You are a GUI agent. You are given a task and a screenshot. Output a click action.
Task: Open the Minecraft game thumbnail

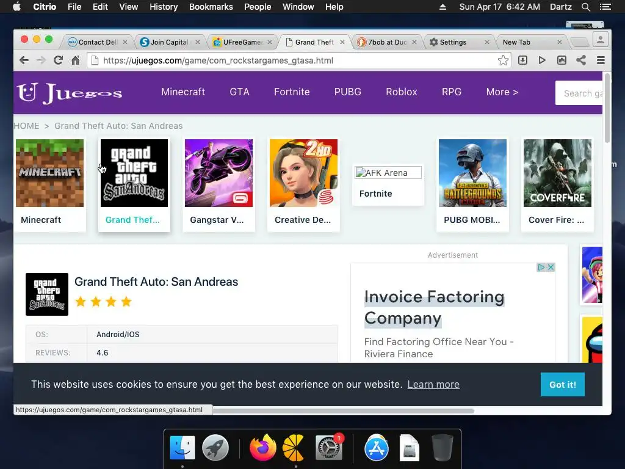tap(50, 173)
